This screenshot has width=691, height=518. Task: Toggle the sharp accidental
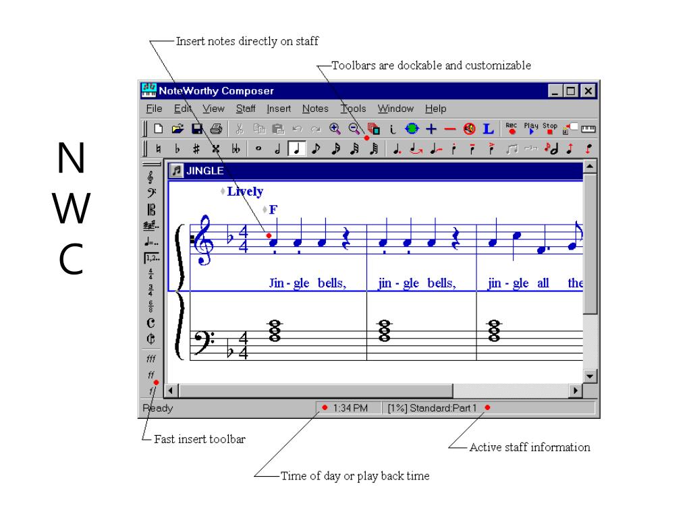pos(196,149)
